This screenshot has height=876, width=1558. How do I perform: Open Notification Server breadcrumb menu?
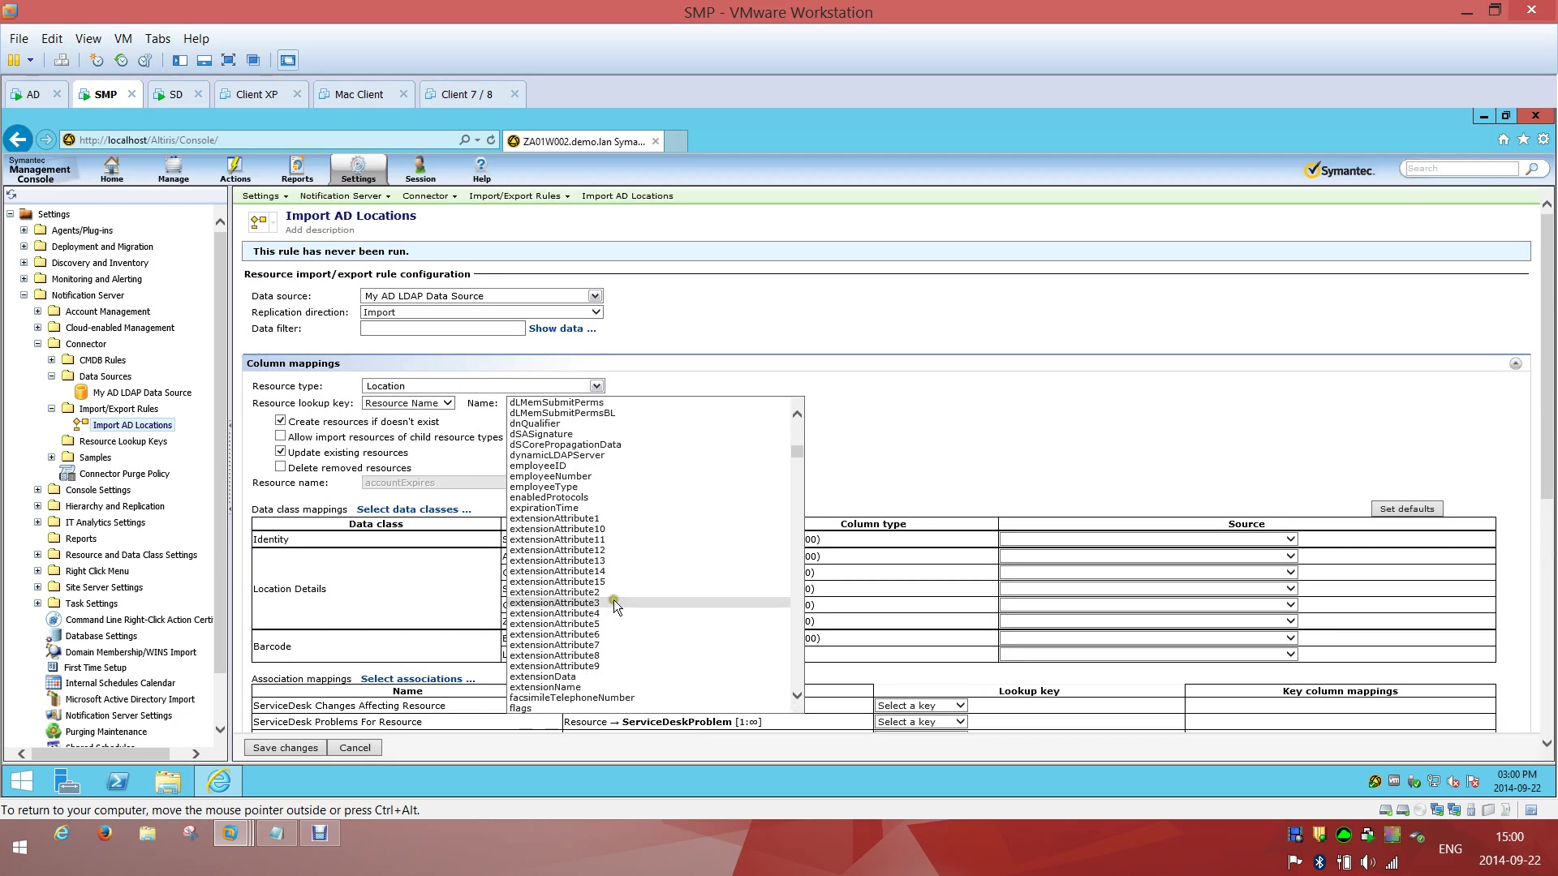coord(345,195)
